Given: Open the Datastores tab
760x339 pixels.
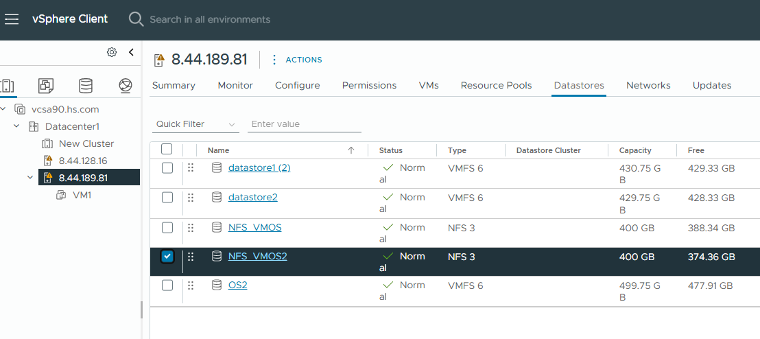Looking at the screenshot, I should 579,85.
